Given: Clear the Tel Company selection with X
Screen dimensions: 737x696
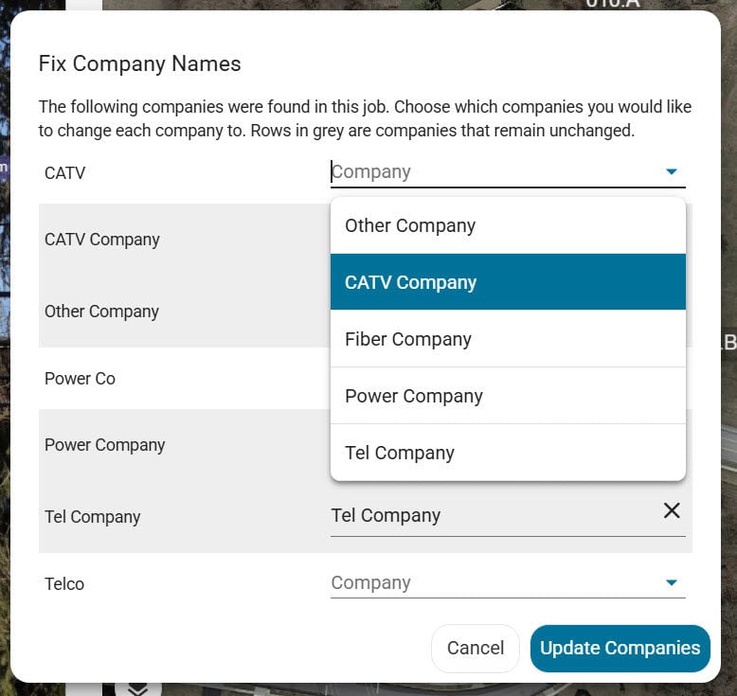Looking at the screenshot, I should coord(672,510).
